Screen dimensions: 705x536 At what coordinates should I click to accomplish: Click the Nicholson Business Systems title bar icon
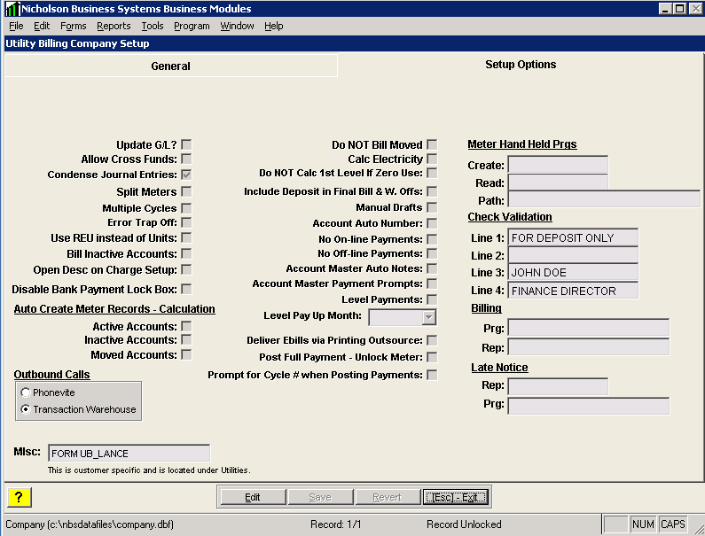12,8
